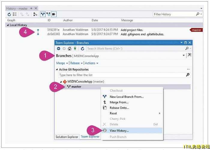The image size is (210, 150).
Task: Select commit 5192391e
Action: (53, 30)
